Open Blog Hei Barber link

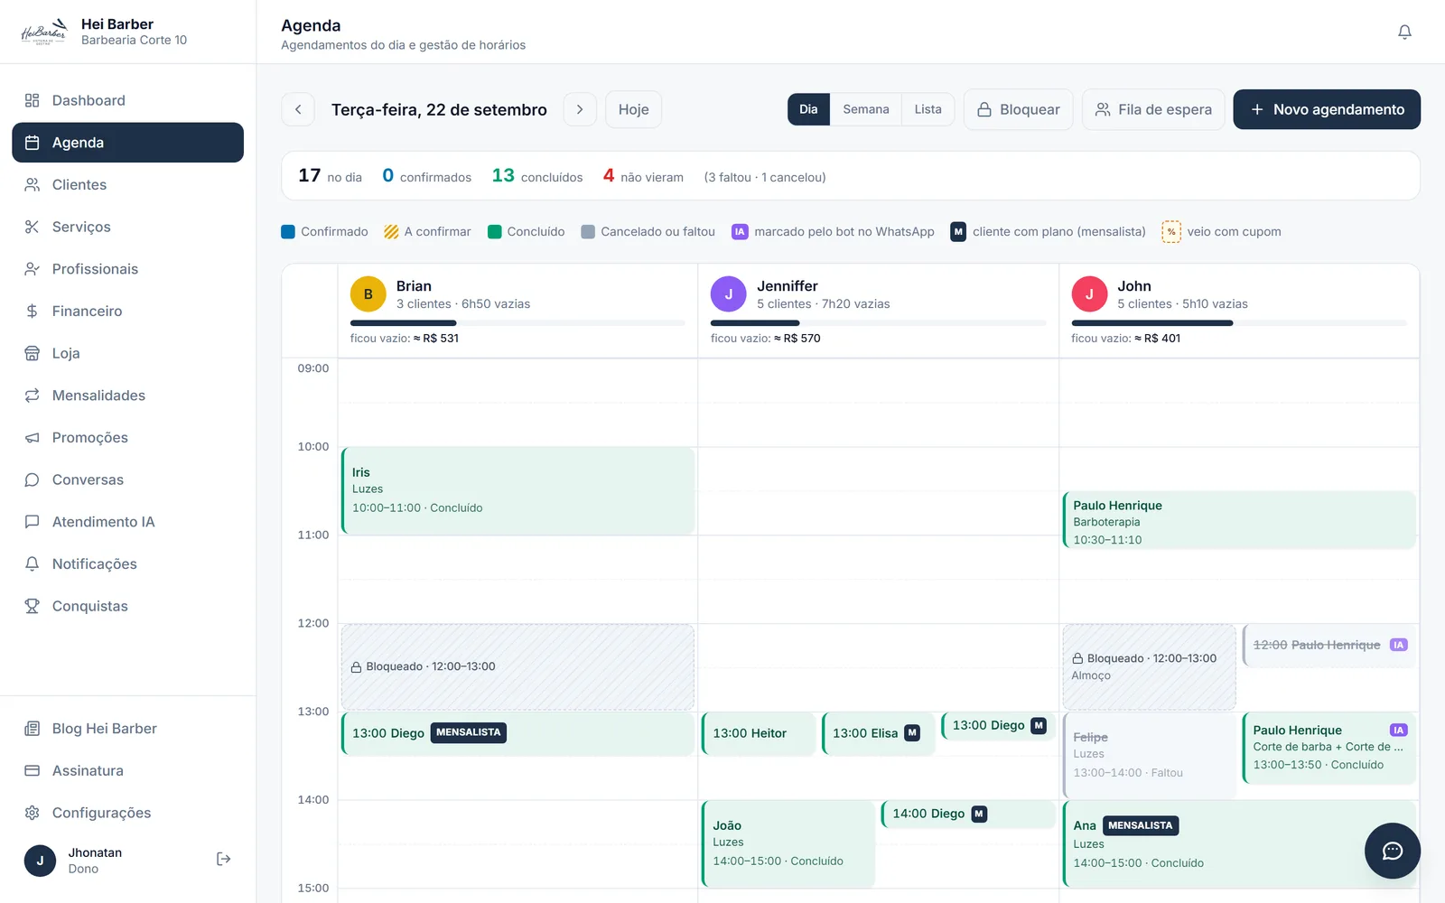(x=127, y=729)
